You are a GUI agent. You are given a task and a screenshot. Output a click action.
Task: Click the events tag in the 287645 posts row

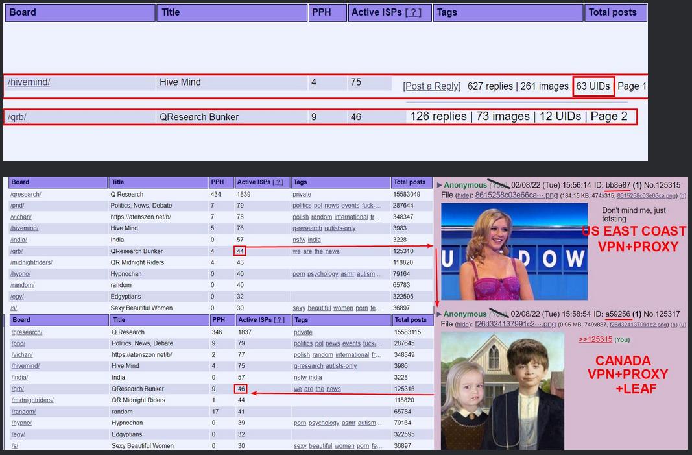coord(352,343)
